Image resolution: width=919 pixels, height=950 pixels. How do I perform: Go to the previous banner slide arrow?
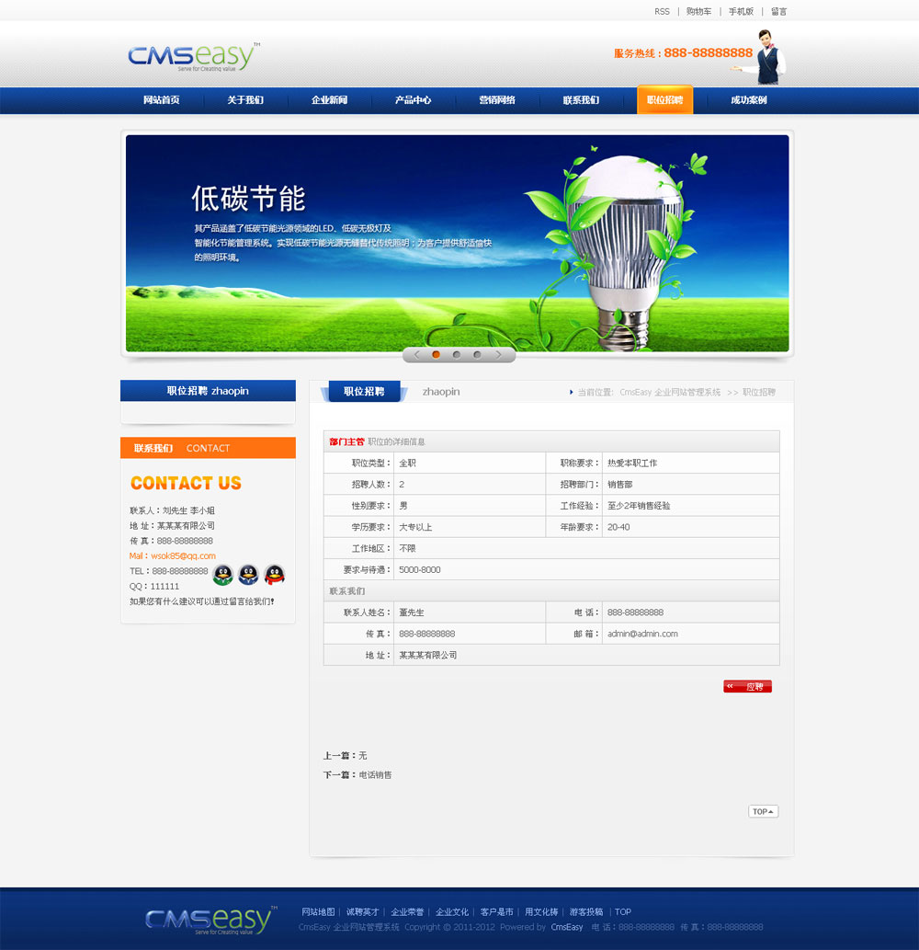coord(416,354)
